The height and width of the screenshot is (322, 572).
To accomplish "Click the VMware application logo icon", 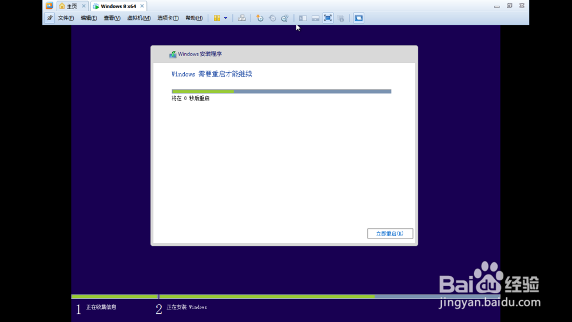I will click(x=49, y=6).
